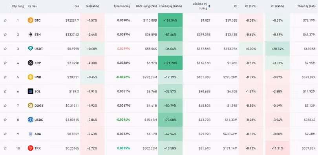Sort by Khối lượng (24h) header
Viewport: 318px width, 155px height.
[x=146, y=6]
